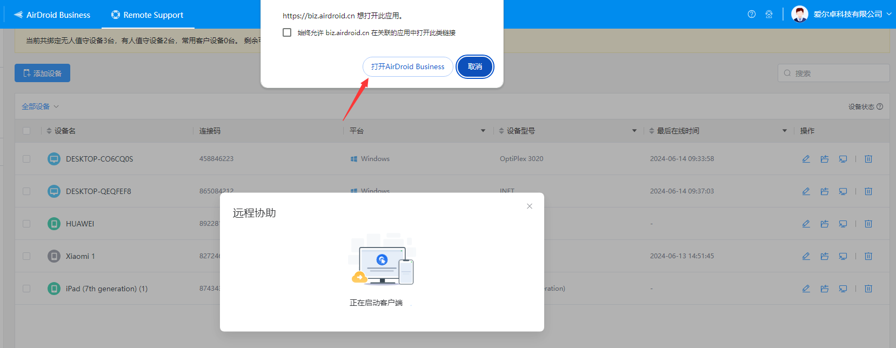Image resolution: width=896 pixels, height=348 pixels.
Task: Click the green device icon beside HUAWEI
Action: (54, 224)
